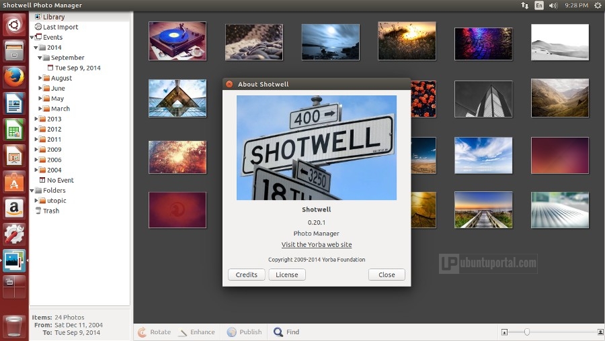Visit the Yorba web site link
Viewport: 605px width, 341px height.
tap(317, 245)
